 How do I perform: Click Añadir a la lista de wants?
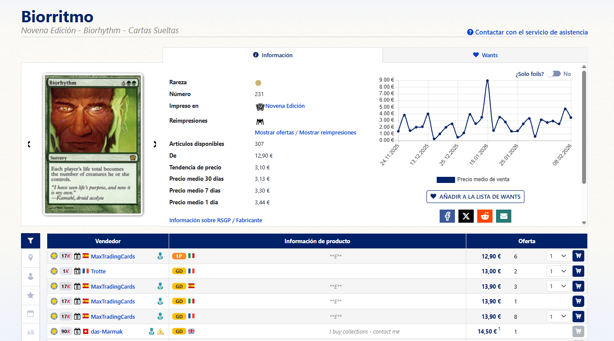475,196
